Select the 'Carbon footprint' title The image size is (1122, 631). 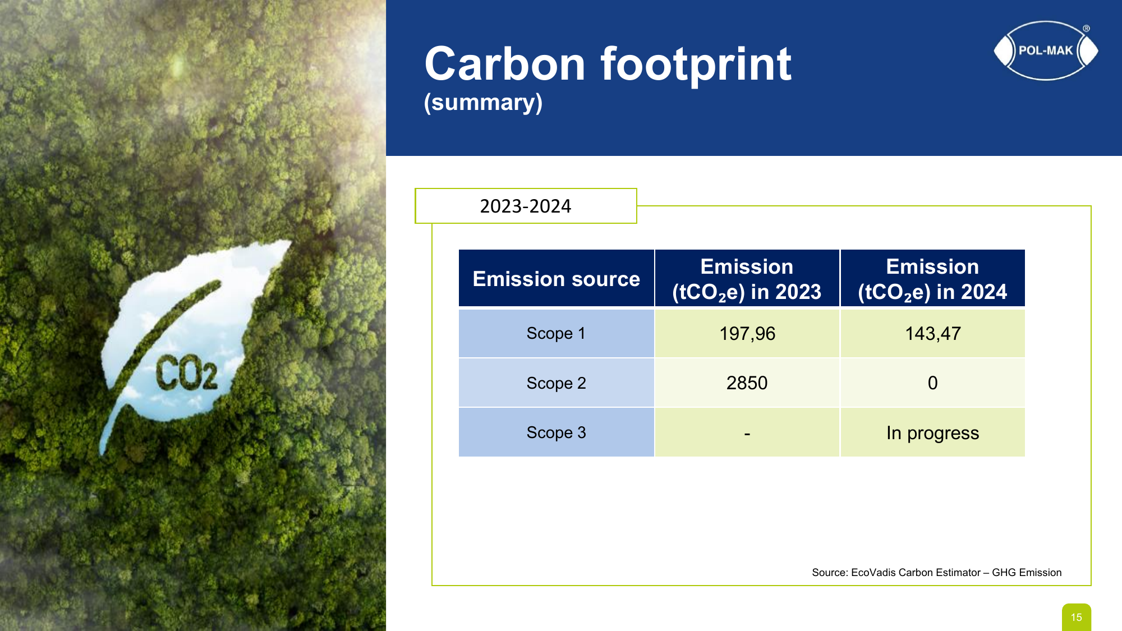608,64
